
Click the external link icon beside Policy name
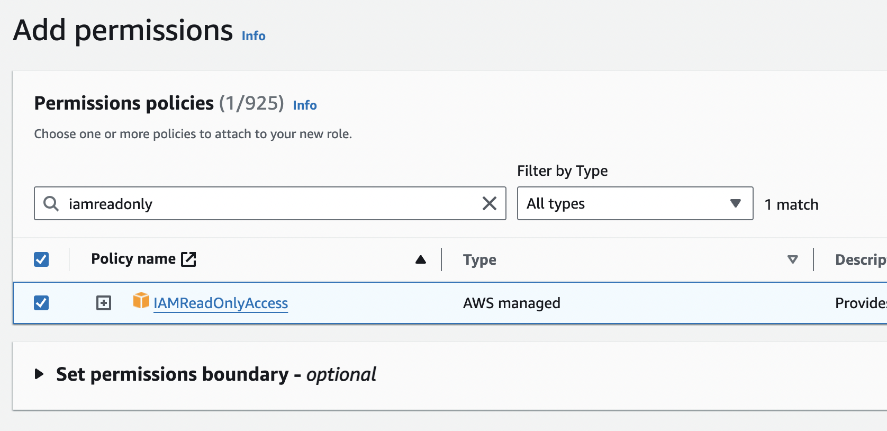point(188,259)
